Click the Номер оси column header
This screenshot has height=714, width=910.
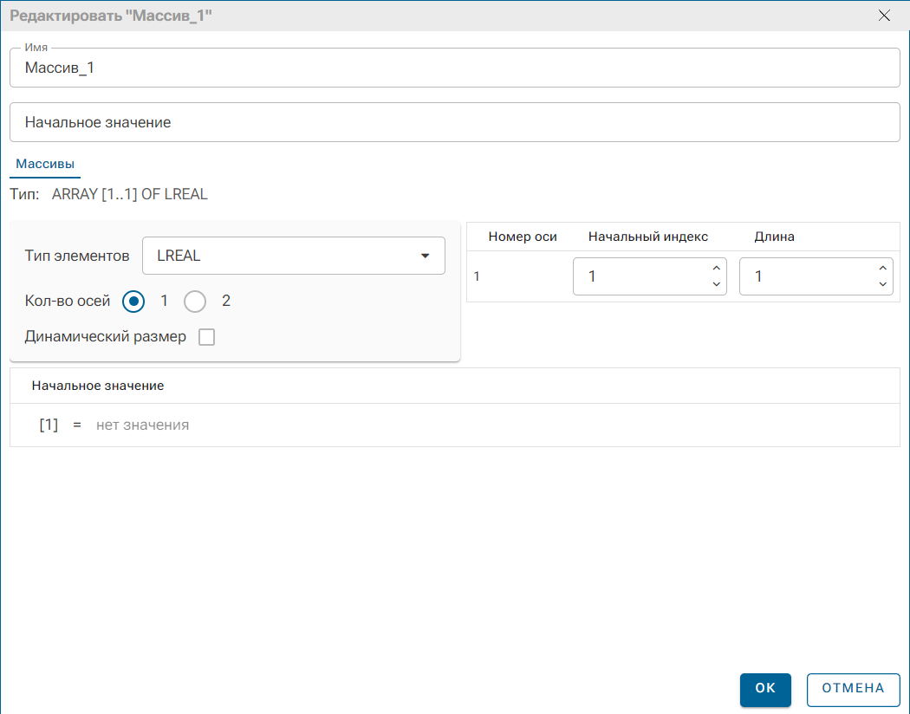tap(523, 237)
